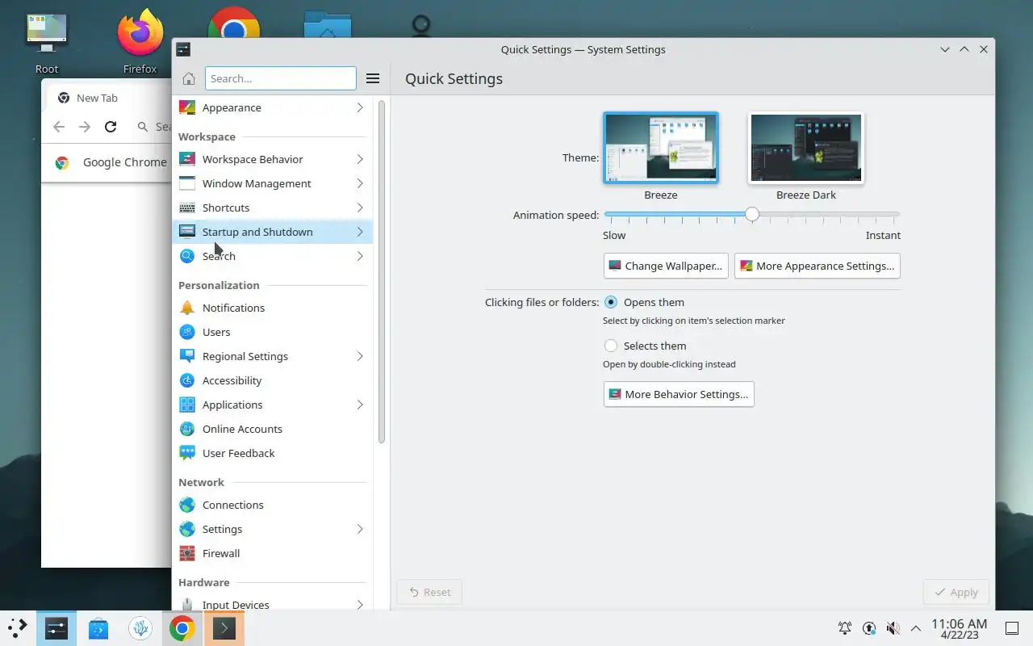Open the Input Devices entry
1033x646 pixels.
272,603
